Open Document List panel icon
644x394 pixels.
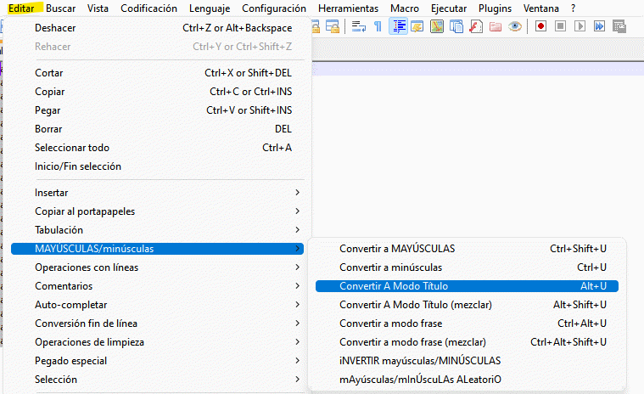[x=456, y=26]
